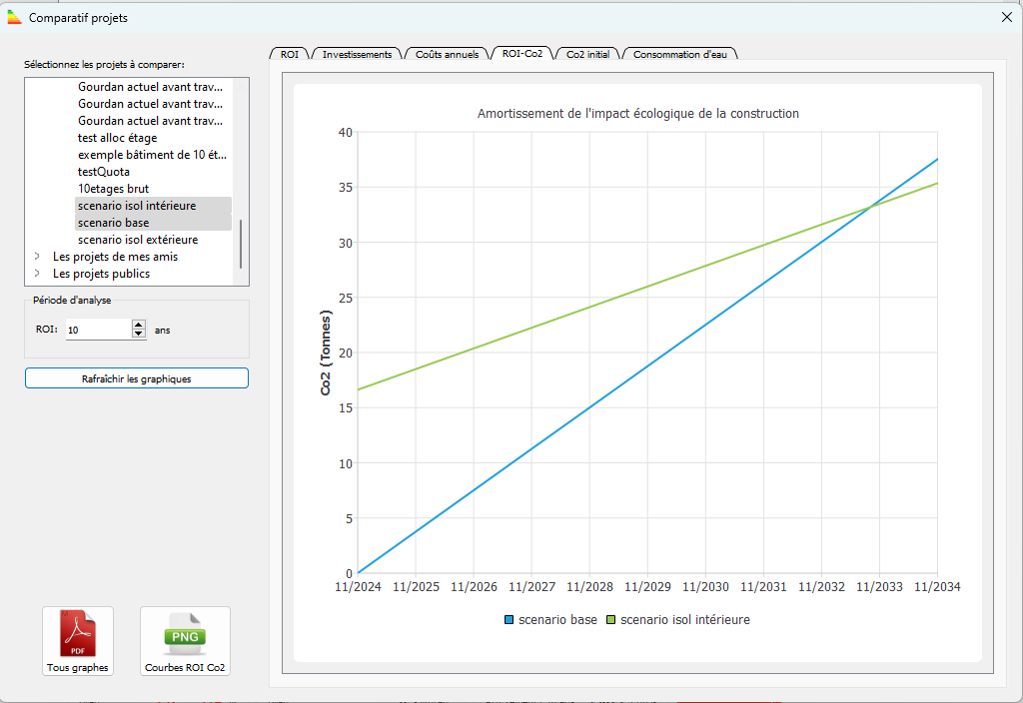
Task: Click the project list vertical scrollbar
Action: coord(240,245)
